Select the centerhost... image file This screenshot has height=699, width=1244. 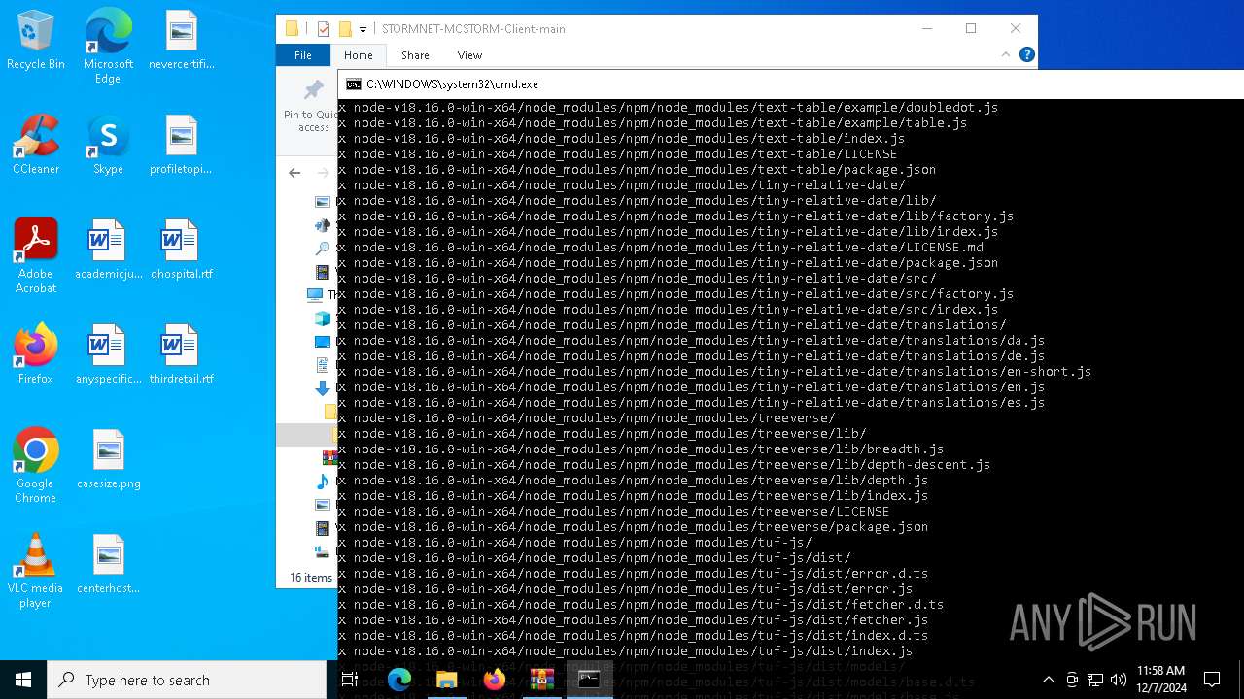[x=108, y=565]
